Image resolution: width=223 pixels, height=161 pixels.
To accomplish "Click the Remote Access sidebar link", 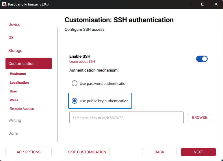I will [x=22, y=109].
